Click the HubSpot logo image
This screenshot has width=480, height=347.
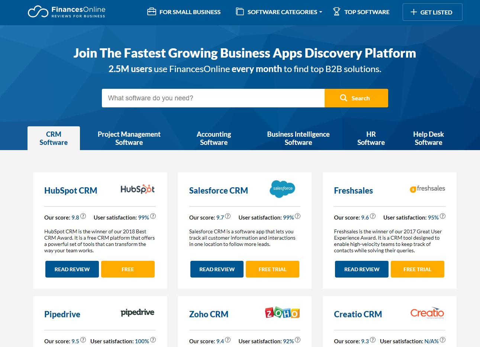[x=138, y=189]
